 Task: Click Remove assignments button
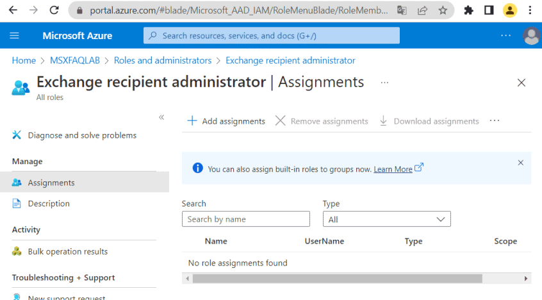(322, 121)
